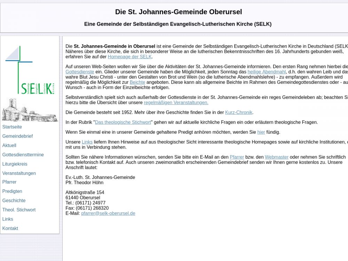Click the church building sketch image

tap(30, 110)
